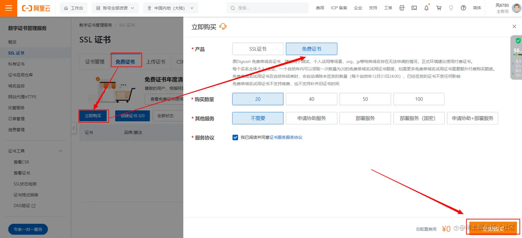Open 概览 in sidebar
522x238 pixels.
tap(12, 42)
